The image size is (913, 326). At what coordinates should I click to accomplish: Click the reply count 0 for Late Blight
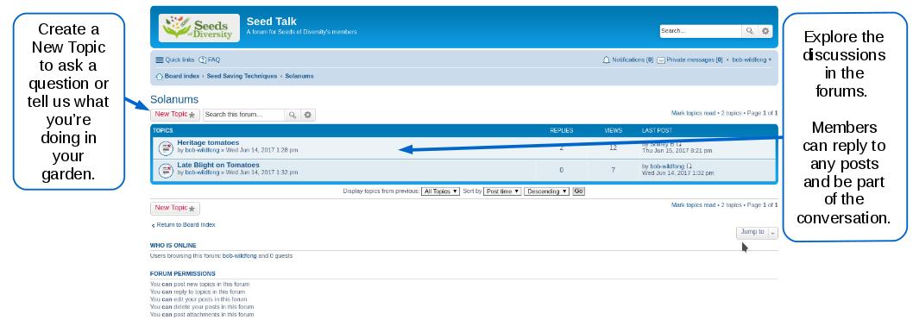561,170
